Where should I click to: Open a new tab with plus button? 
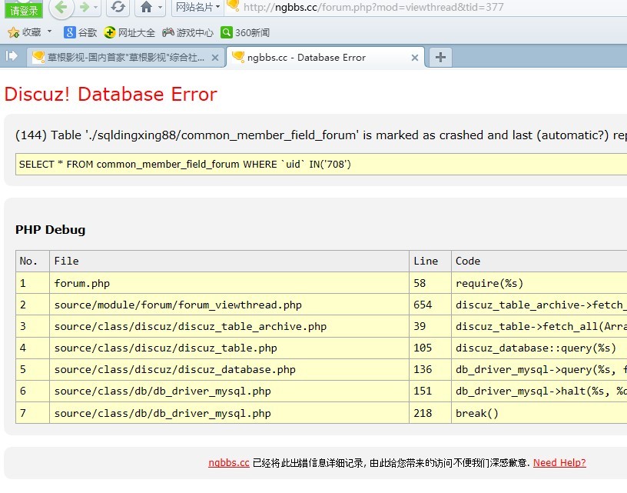point(440,58)
